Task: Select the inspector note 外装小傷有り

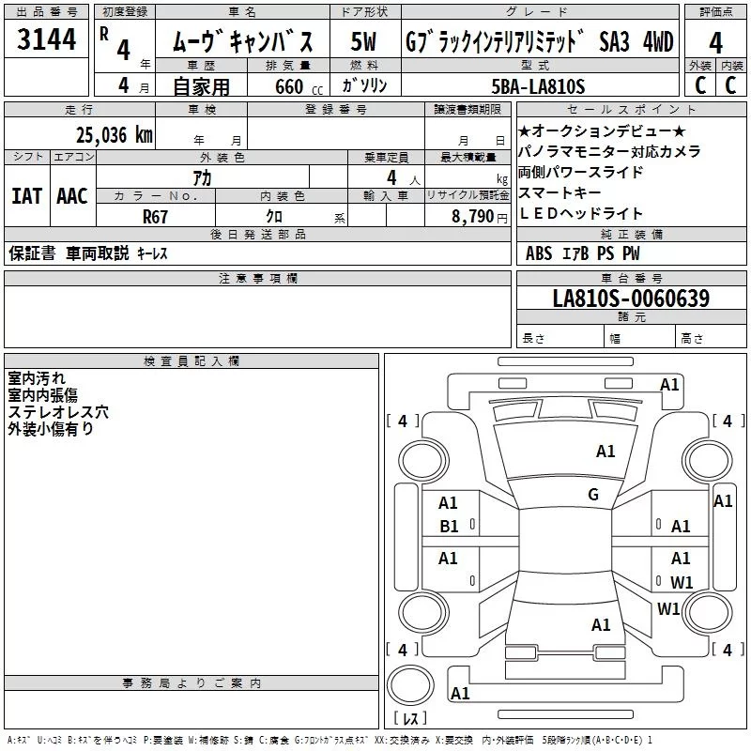Action: 51,428
